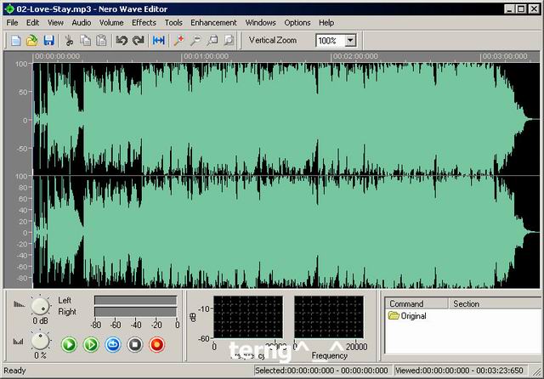Click the left frequency spectrum display
The image size is (544, 379).
[x=248, y=317]
